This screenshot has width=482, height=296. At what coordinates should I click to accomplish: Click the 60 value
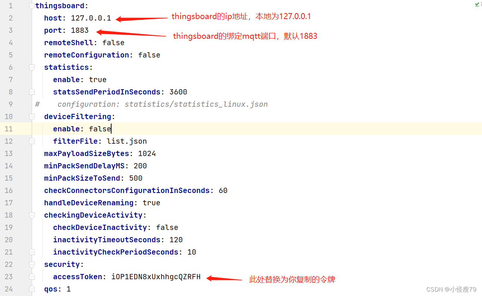point(223,191)
